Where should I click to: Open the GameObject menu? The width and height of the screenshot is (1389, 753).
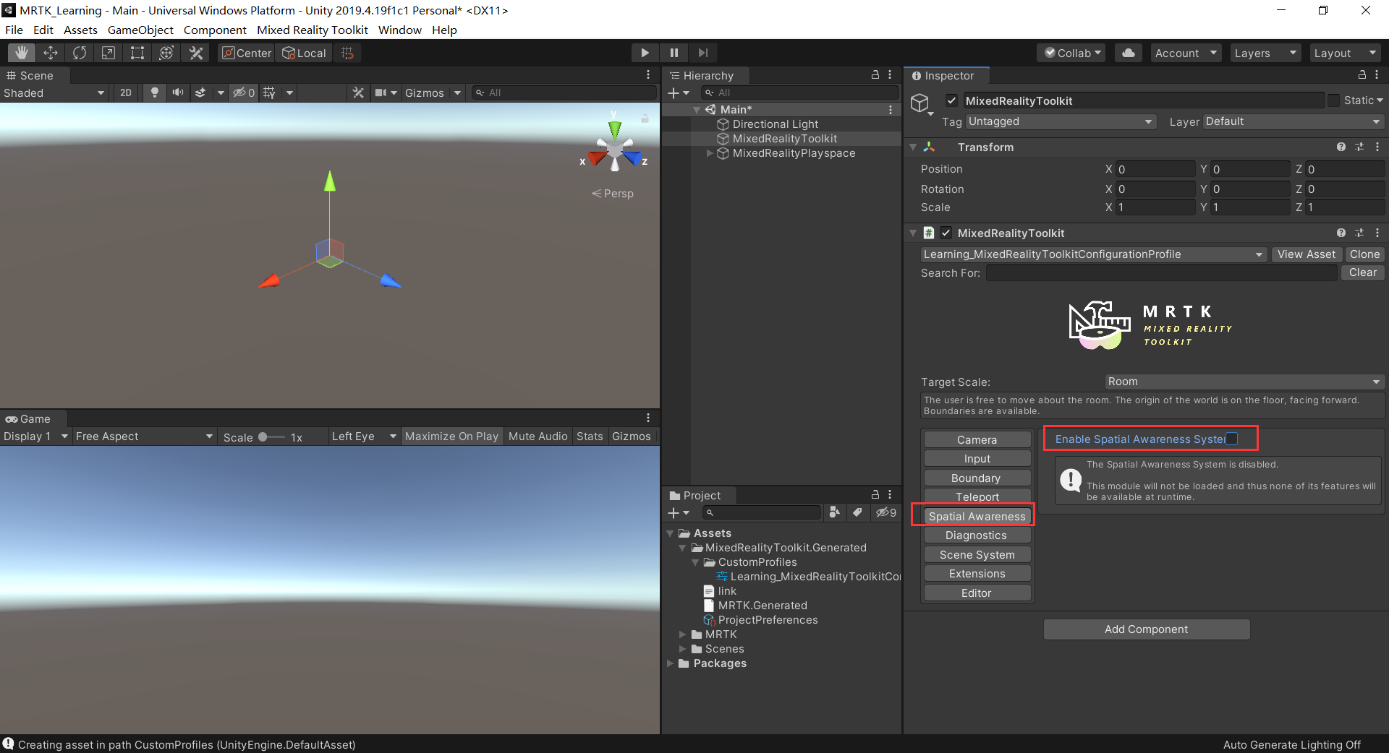140,30
